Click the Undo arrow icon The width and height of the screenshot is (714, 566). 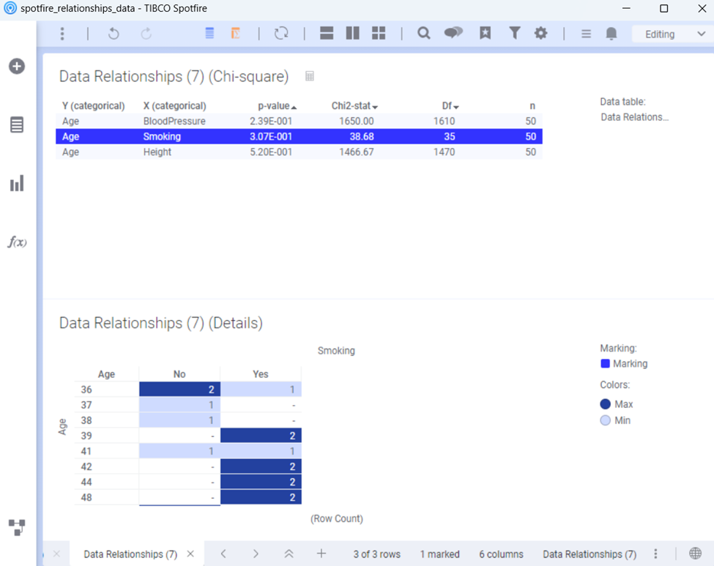pyautogui.click(x=114, y=34)
